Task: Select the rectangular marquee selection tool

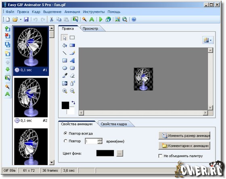Action: [x=72, y=38]
